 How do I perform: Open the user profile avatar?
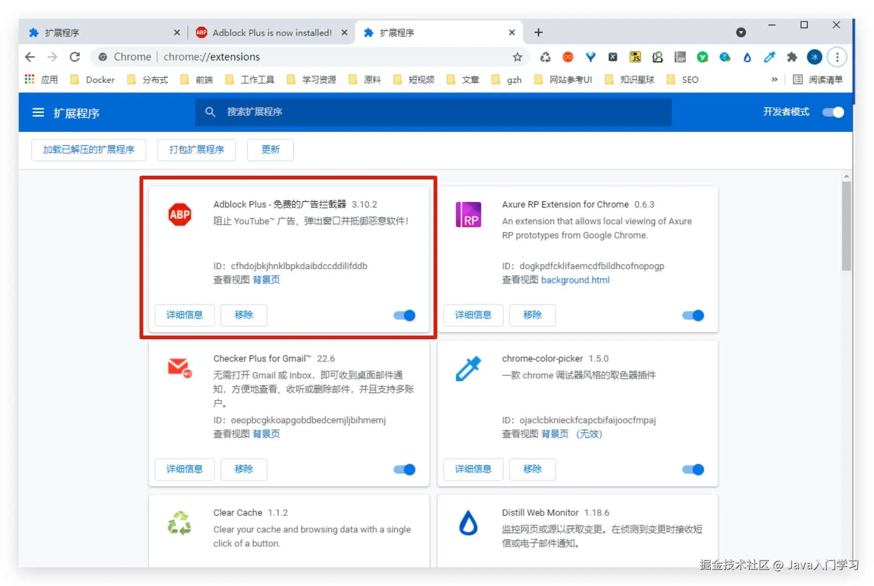coord(815,57)
